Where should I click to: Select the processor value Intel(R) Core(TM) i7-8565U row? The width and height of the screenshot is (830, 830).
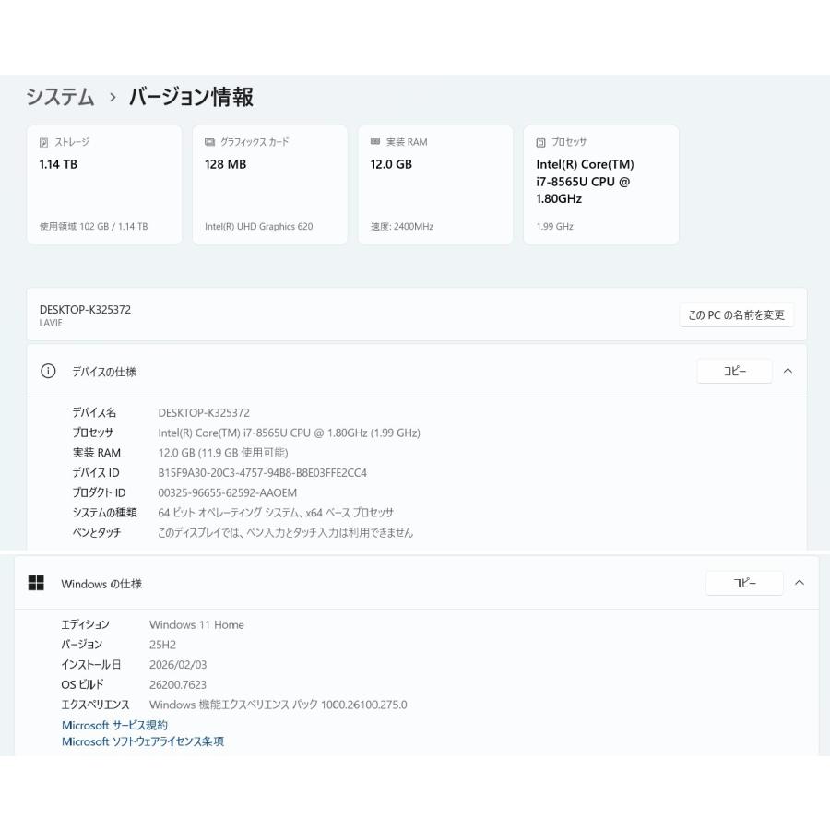(x=289, y=433)
